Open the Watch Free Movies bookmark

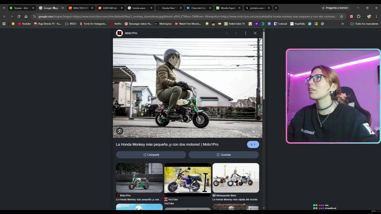[x=188, y=24]
